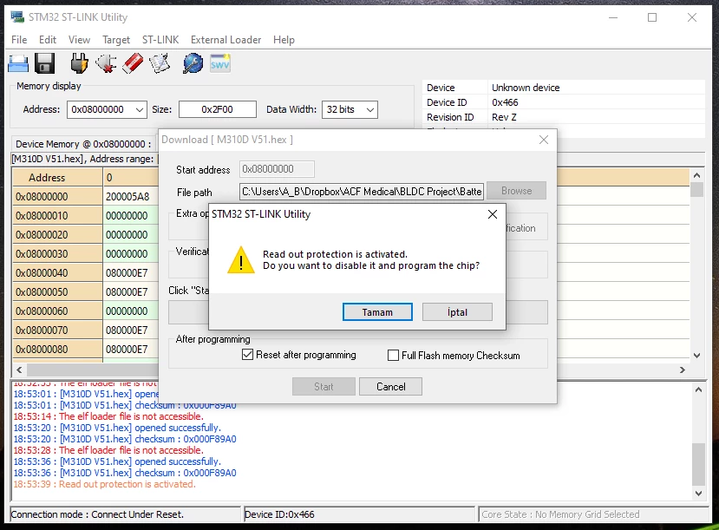The width and height of the screenshot is (719, 530).
Task: Click log line 18:53:36 checksum 0x000F89A0
Action: coord(125,473)
